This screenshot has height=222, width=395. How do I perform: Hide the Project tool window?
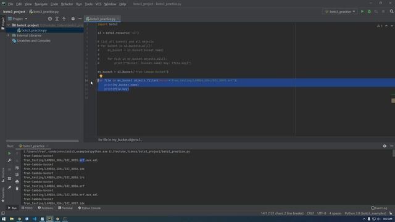pyautogui.click(x=80, y=19)
